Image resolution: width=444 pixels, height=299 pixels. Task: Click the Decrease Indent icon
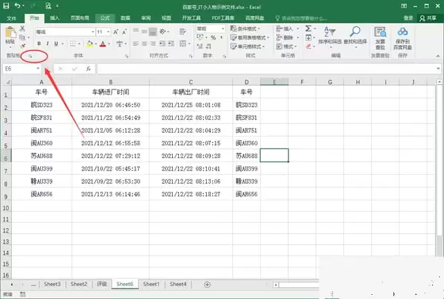[162, 43]
